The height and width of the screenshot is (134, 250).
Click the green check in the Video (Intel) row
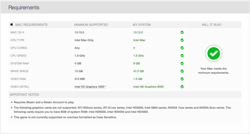[x=182, y=87]
